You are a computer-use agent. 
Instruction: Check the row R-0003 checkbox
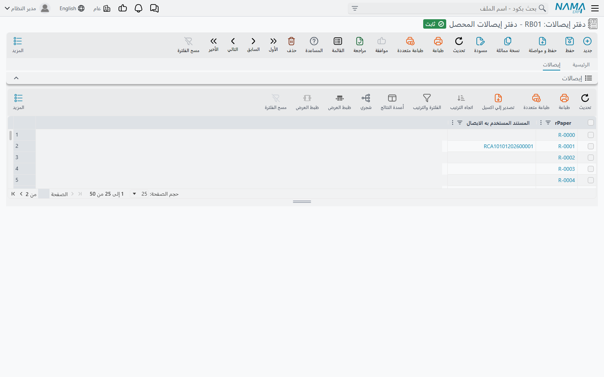click(591, 169)
